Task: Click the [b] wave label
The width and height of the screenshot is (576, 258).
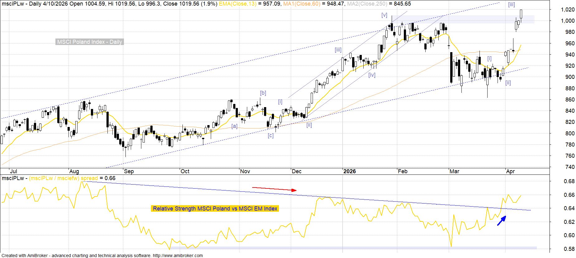Action: (263, 93)
